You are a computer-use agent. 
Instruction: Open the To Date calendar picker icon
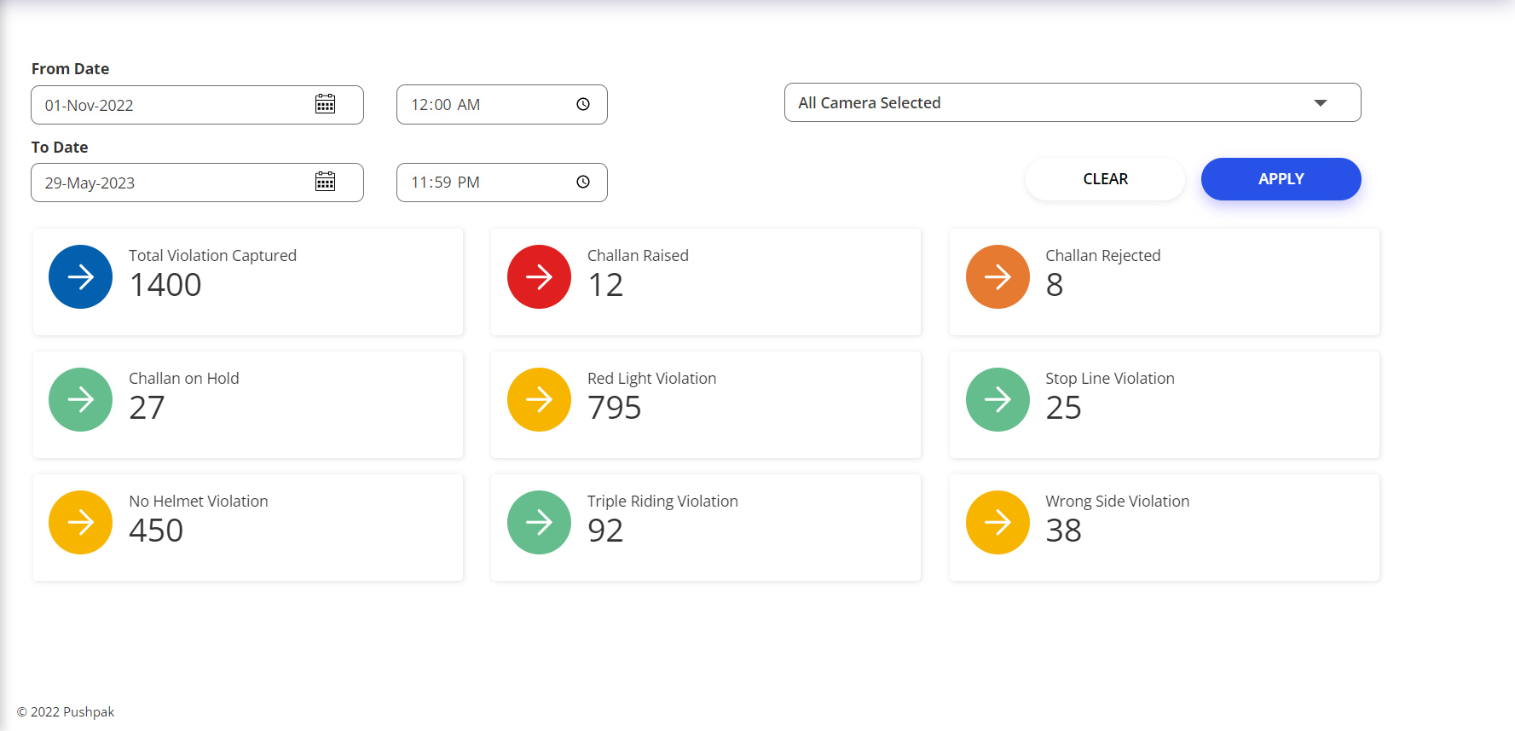[325, 182]
